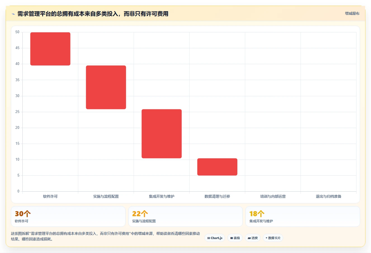Viewport: 371px width, 253px height.
Task: Open the 30个 软件许可 data card
Action: [x=68, y=216]
